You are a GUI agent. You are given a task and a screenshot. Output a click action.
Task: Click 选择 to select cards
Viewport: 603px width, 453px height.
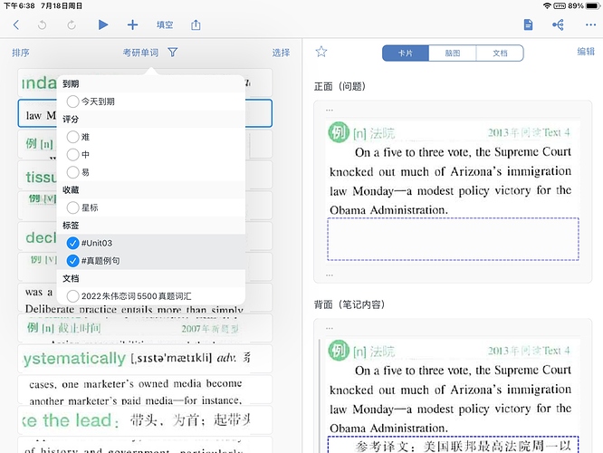[281, 53]
